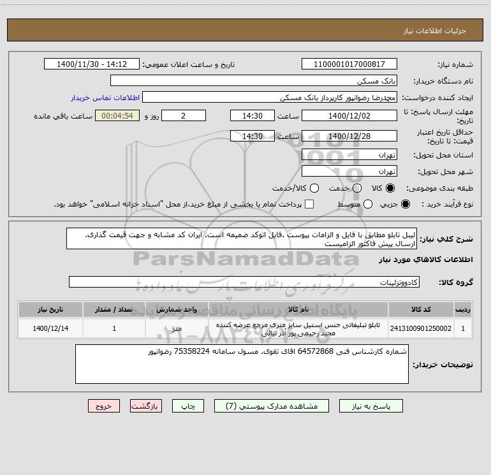This screenshot has height=475, width=491.
Task: Toggle the اسناد خزانه اسلامی payment checkbox
Action: 309,204
